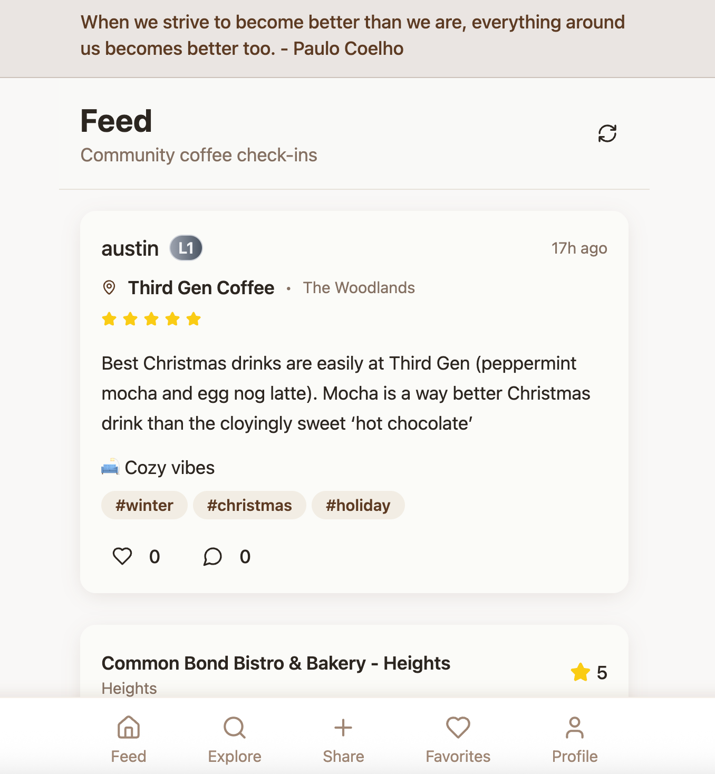
Task: Select the #winter hashtag
Action: [x=144, y=505]
